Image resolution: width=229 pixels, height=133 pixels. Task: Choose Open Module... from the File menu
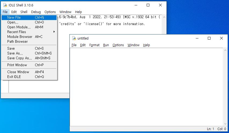[29, 27]
